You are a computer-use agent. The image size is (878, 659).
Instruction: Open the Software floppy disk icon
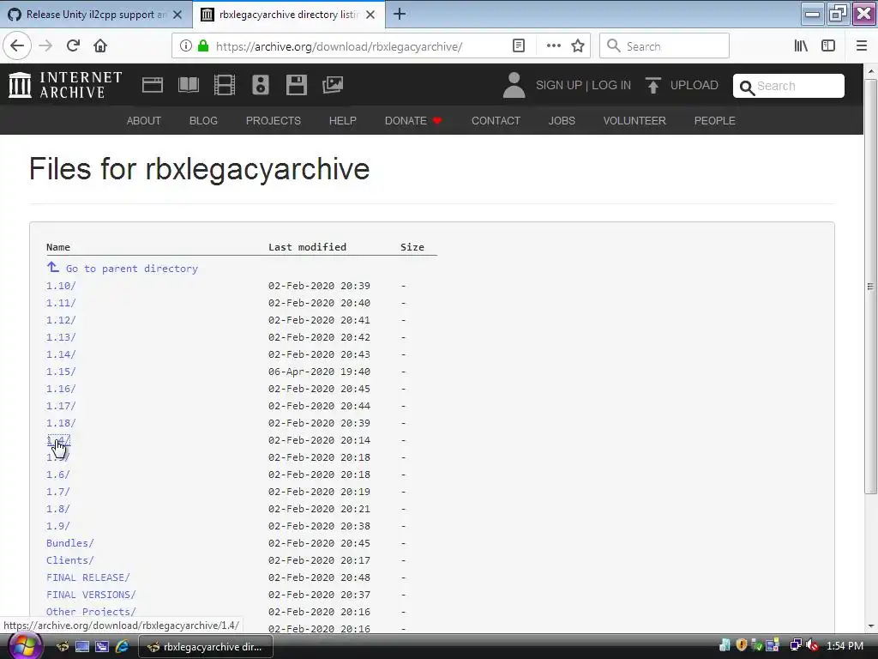(296, 85)
